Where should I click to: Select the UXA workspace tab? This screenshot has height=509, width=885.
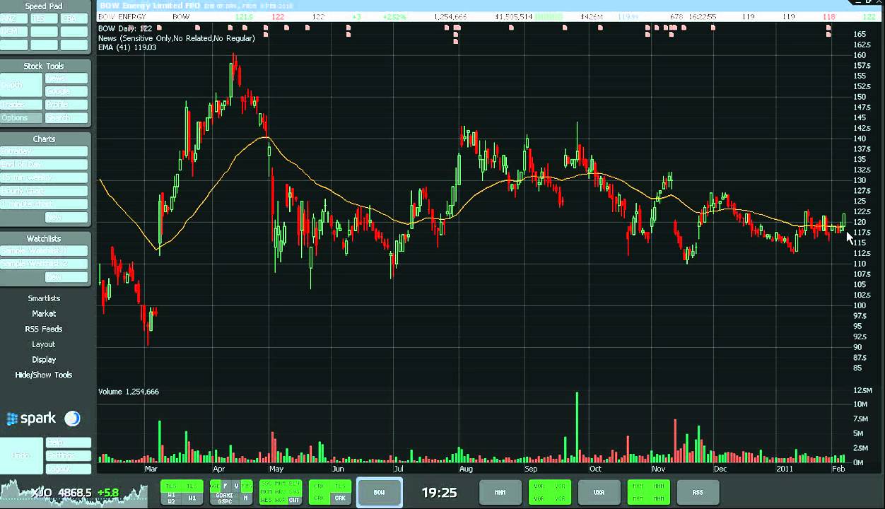point(599,492)
